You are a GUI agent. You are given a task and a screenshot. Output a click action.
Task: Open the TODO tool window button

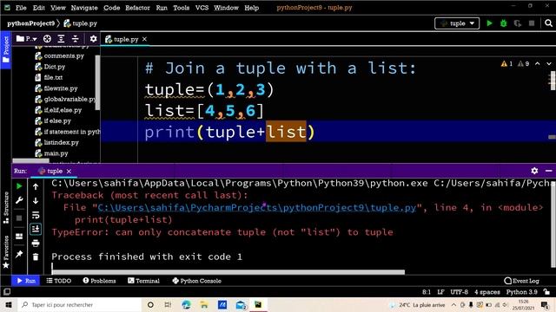(59, 281)
